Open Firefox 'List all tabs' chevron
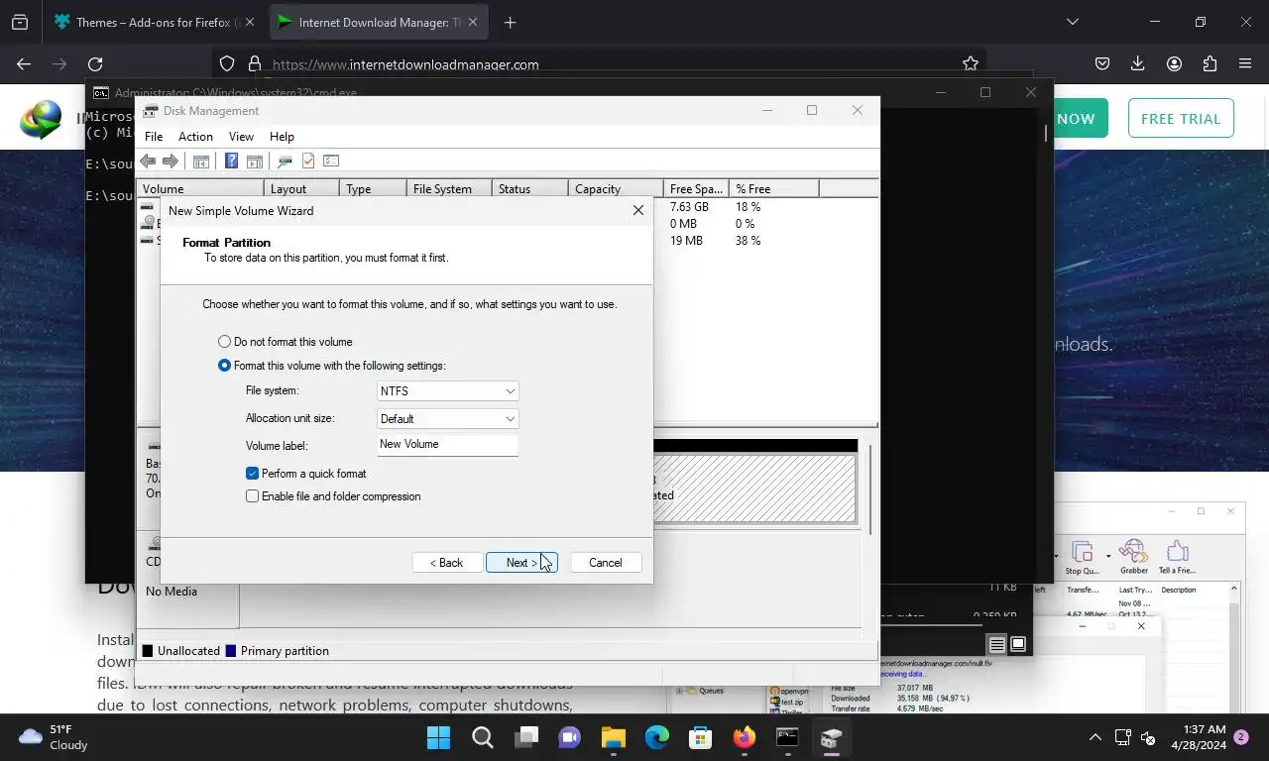The width and height of the screenshot is (1269, 761). coord(1072,22)
